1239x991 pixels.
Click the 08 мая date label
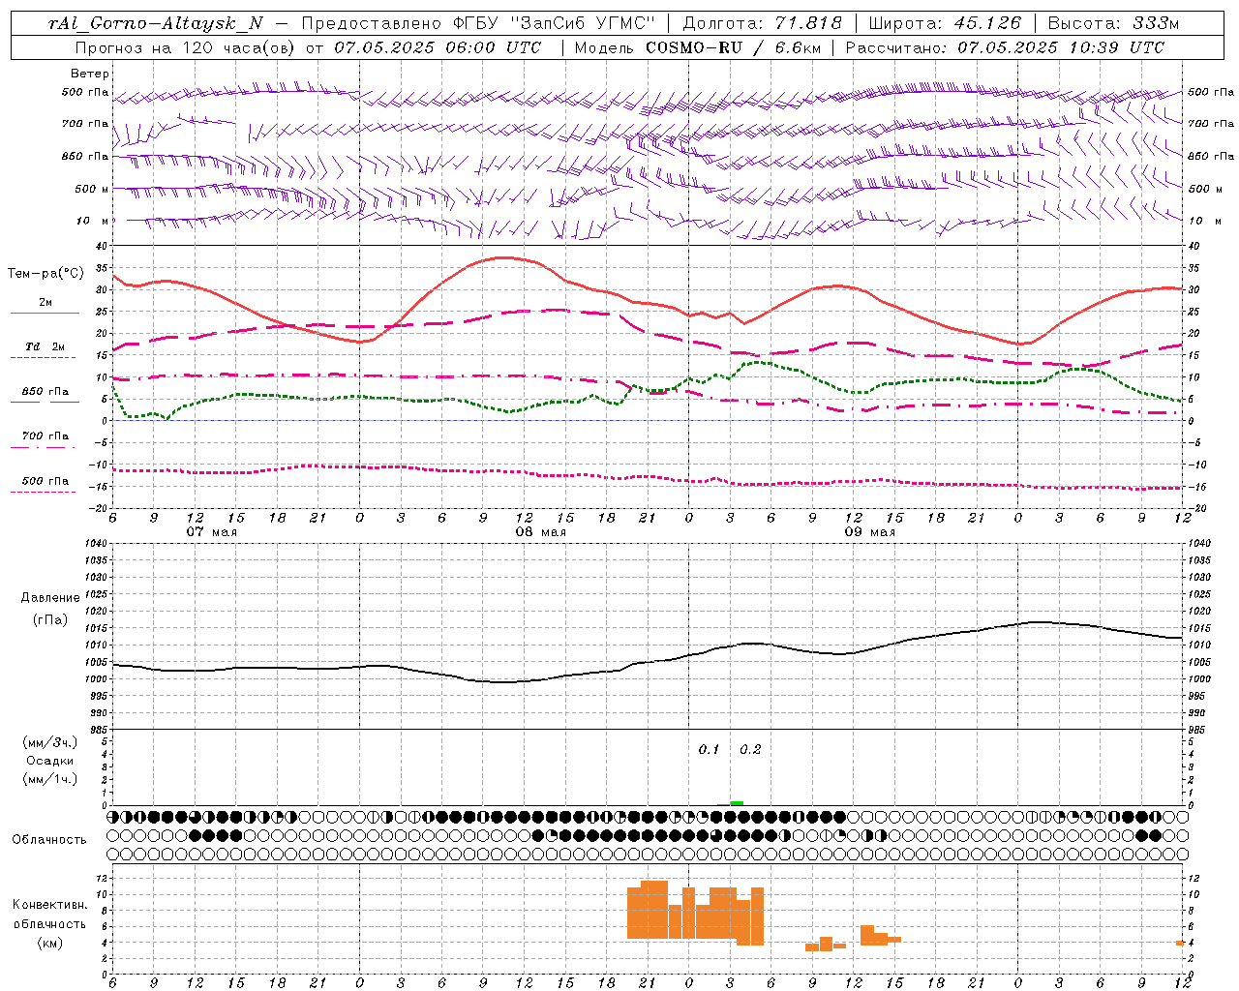pyautogui.click(x=540, y=532)
